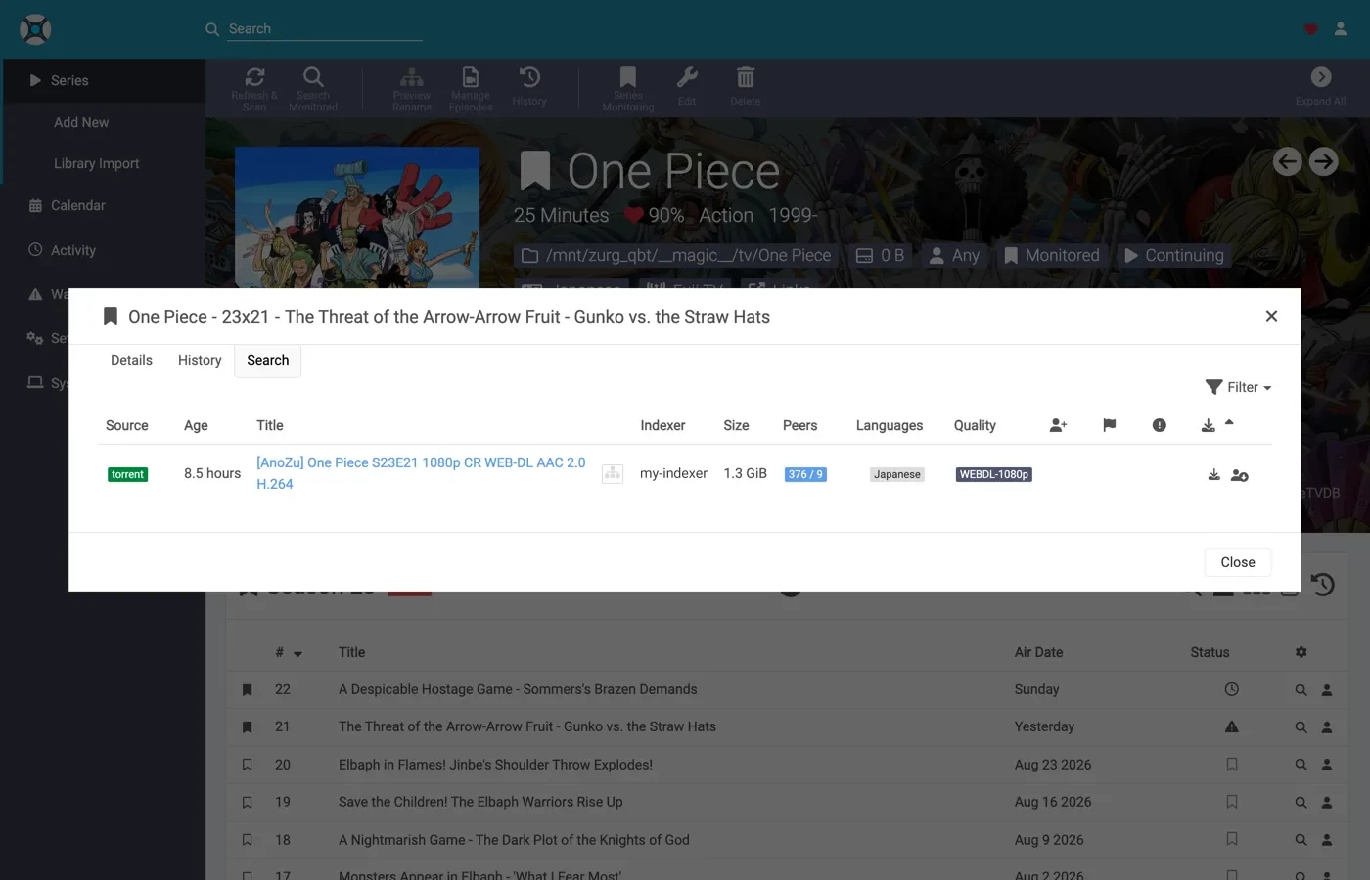Open table options gear icon
The image size is (1370, 880).
click(x=1301, y=652)
